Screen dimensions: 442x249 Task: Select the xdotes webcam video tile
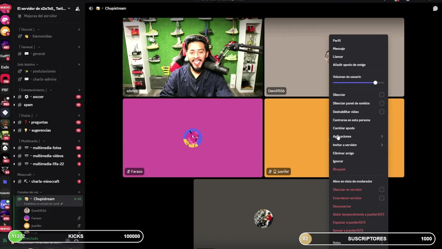coord(193,57)
